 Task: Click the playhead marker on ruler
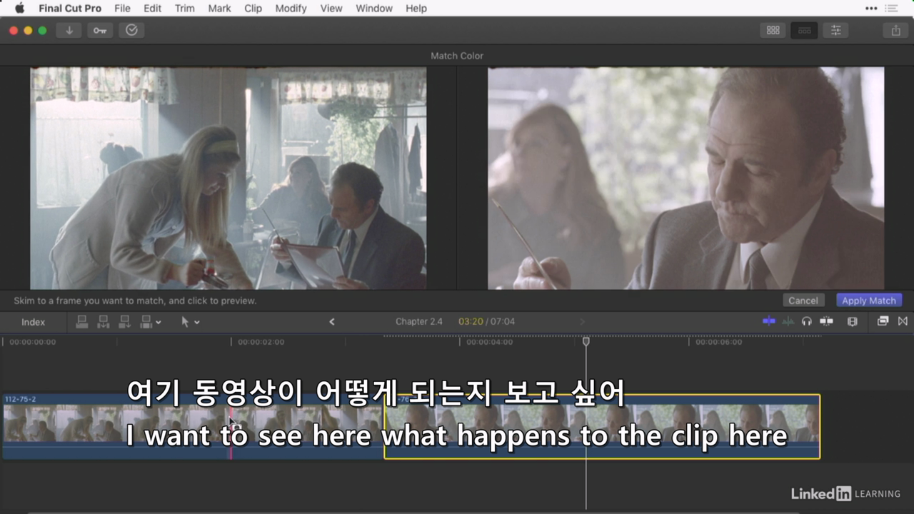(x=586, y=341)
